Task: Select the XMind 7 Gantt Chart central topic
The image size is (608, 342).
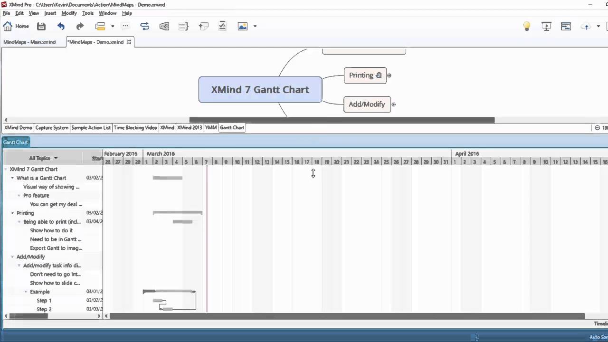Action: [260, 89]
